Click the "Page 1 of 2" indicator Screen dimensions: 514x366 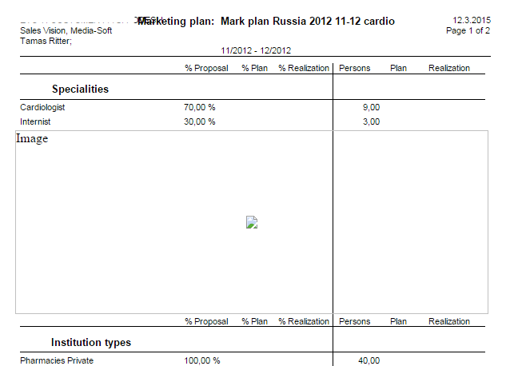[468, 30]
